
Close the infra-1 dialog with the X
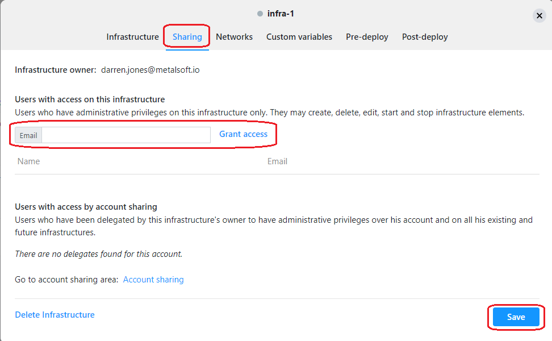tap(539, 15)
